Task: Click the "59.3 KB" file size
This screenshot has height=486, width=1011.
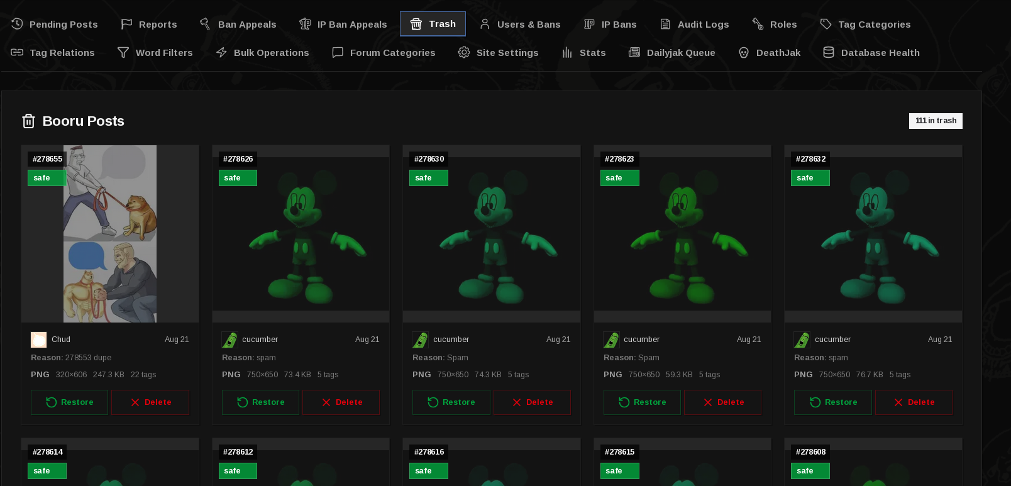Action: (x=679, y=375)
